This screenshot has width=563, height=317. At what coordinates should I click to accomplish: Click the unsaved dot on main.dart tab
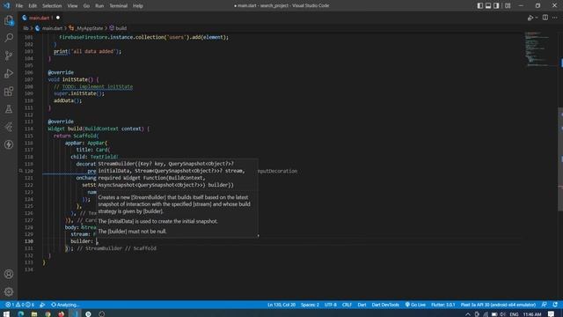click(x=58, y=18)
